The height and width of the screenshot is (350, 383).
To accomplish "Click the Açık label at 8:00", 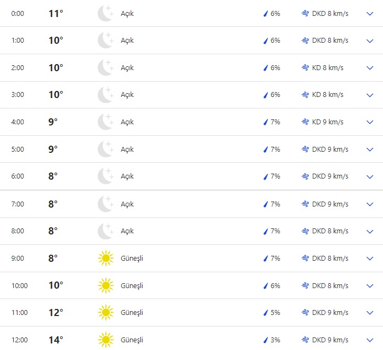I will [x=127, y=231].
